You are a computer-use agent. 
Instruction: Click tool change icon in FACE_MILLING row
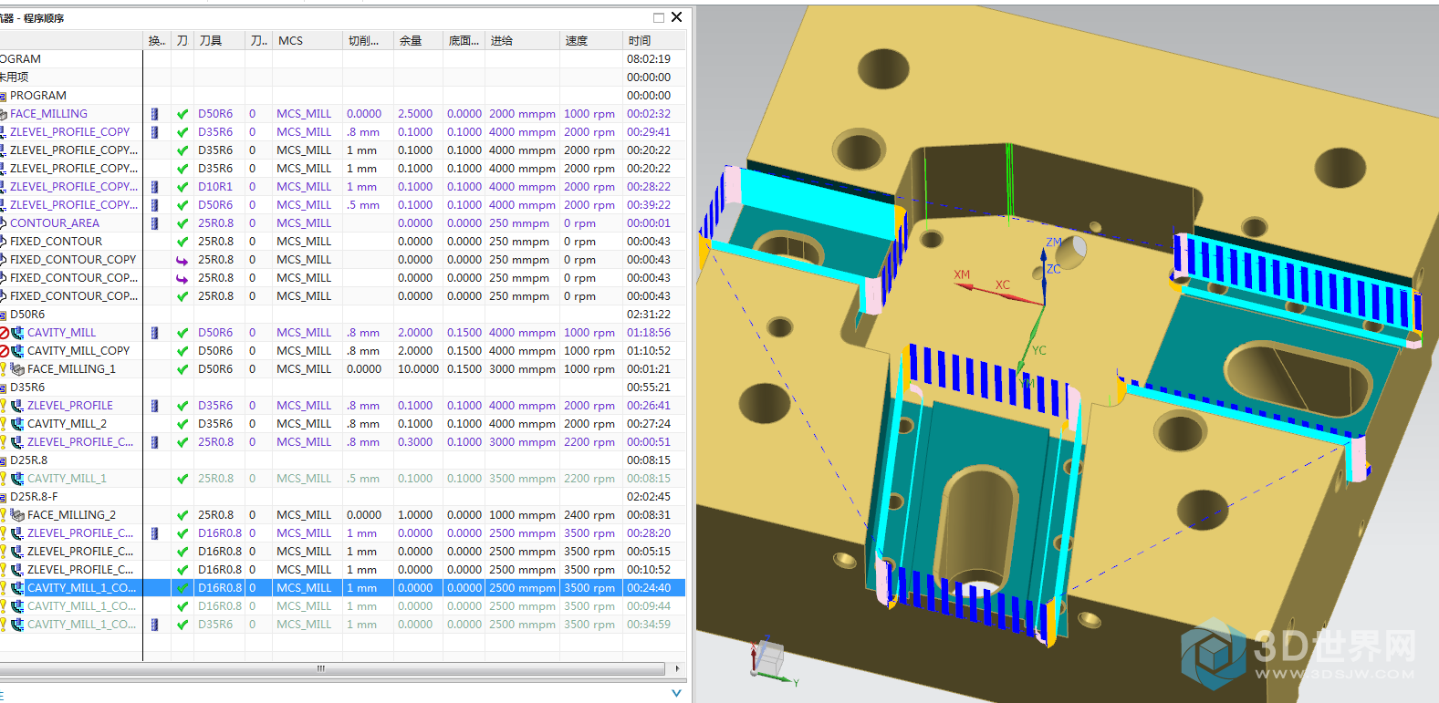tap(155, 114)
